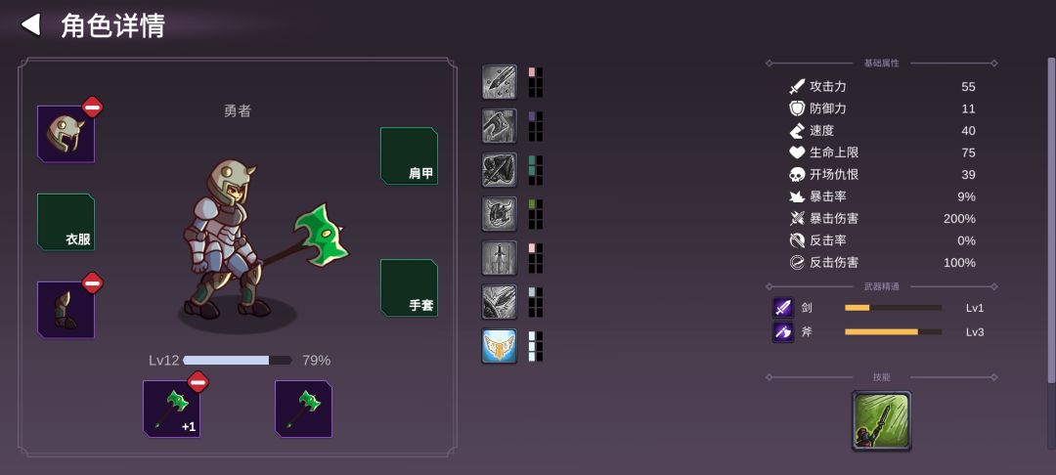Open the green sword skill icon under 技能
The image size is (1056, 475).
882,420
